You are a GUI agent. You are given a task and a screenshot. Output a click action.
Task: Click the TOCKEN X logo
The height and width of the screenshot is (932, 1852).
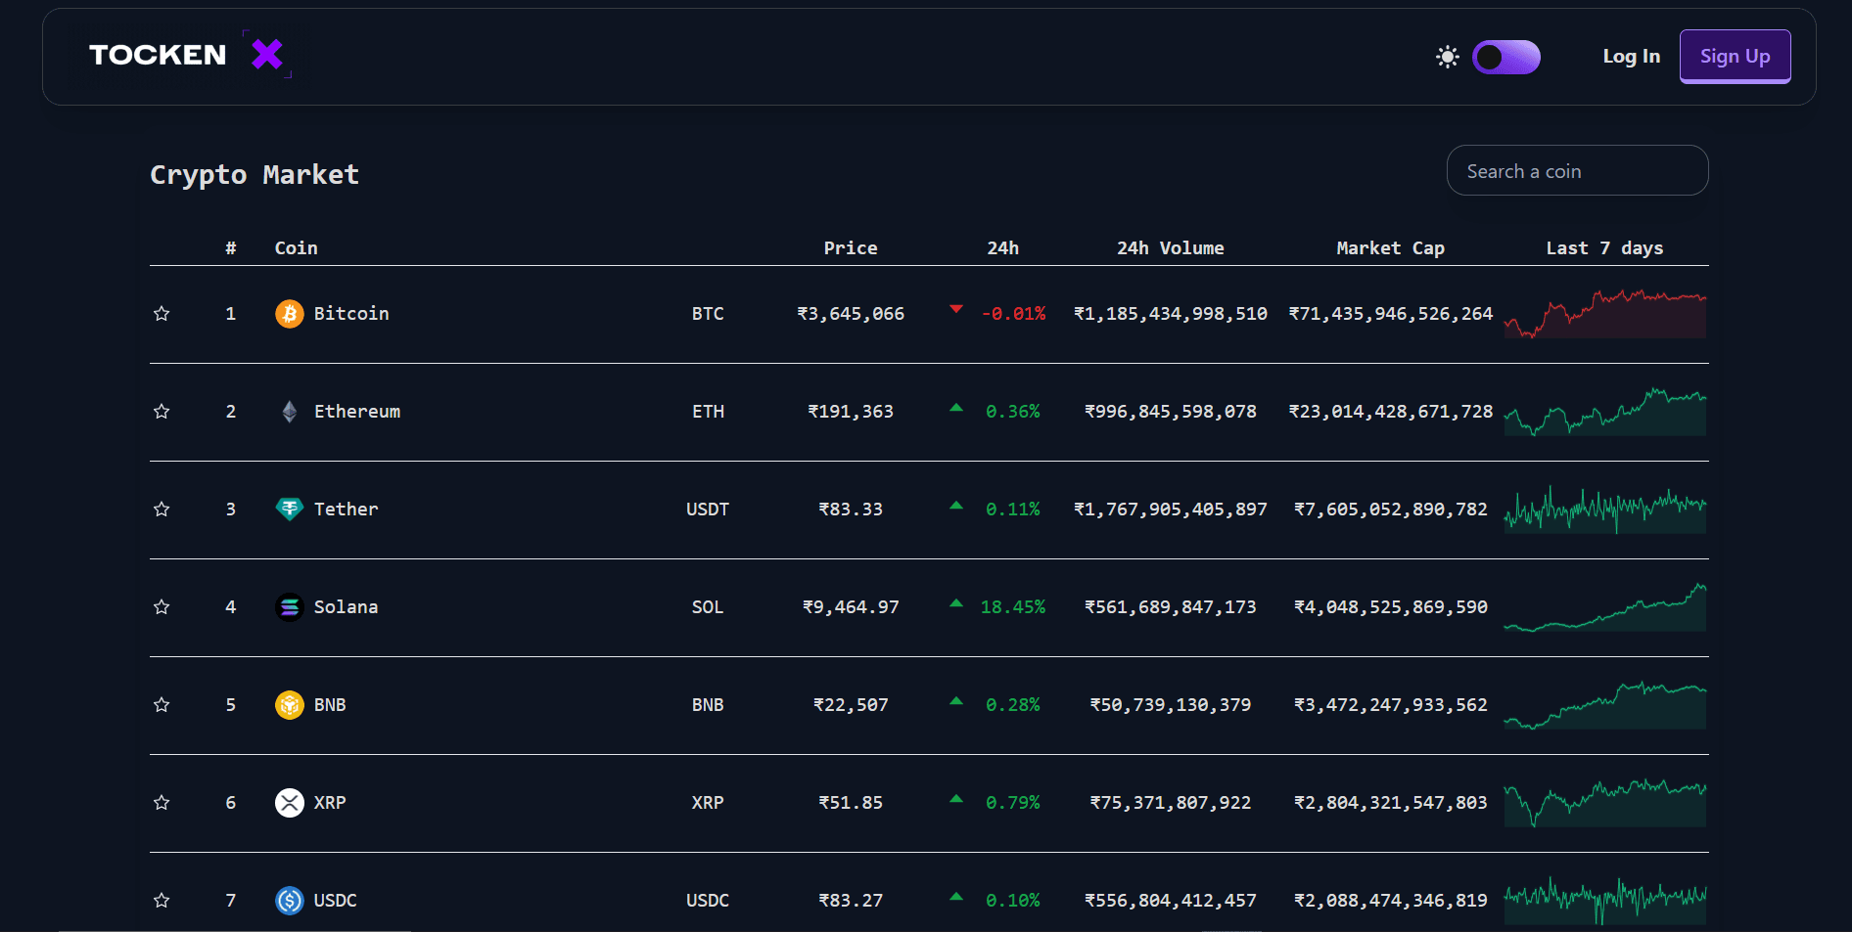187,55
